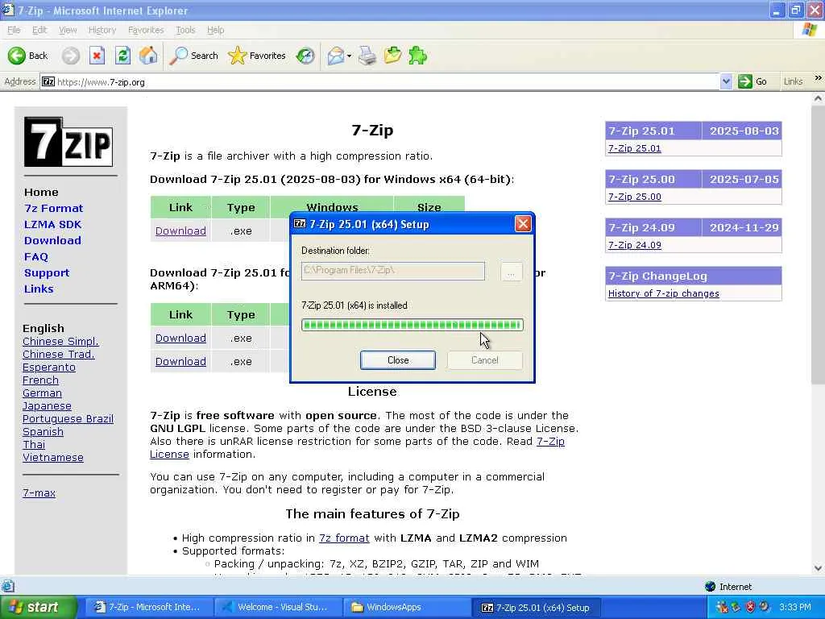Click the Destination folder path field
Viewport: 825px width, 619px height.
point(393,271)
